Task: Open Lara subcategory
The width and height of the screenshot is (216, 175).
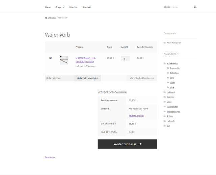Action: (x=172, y=78)
